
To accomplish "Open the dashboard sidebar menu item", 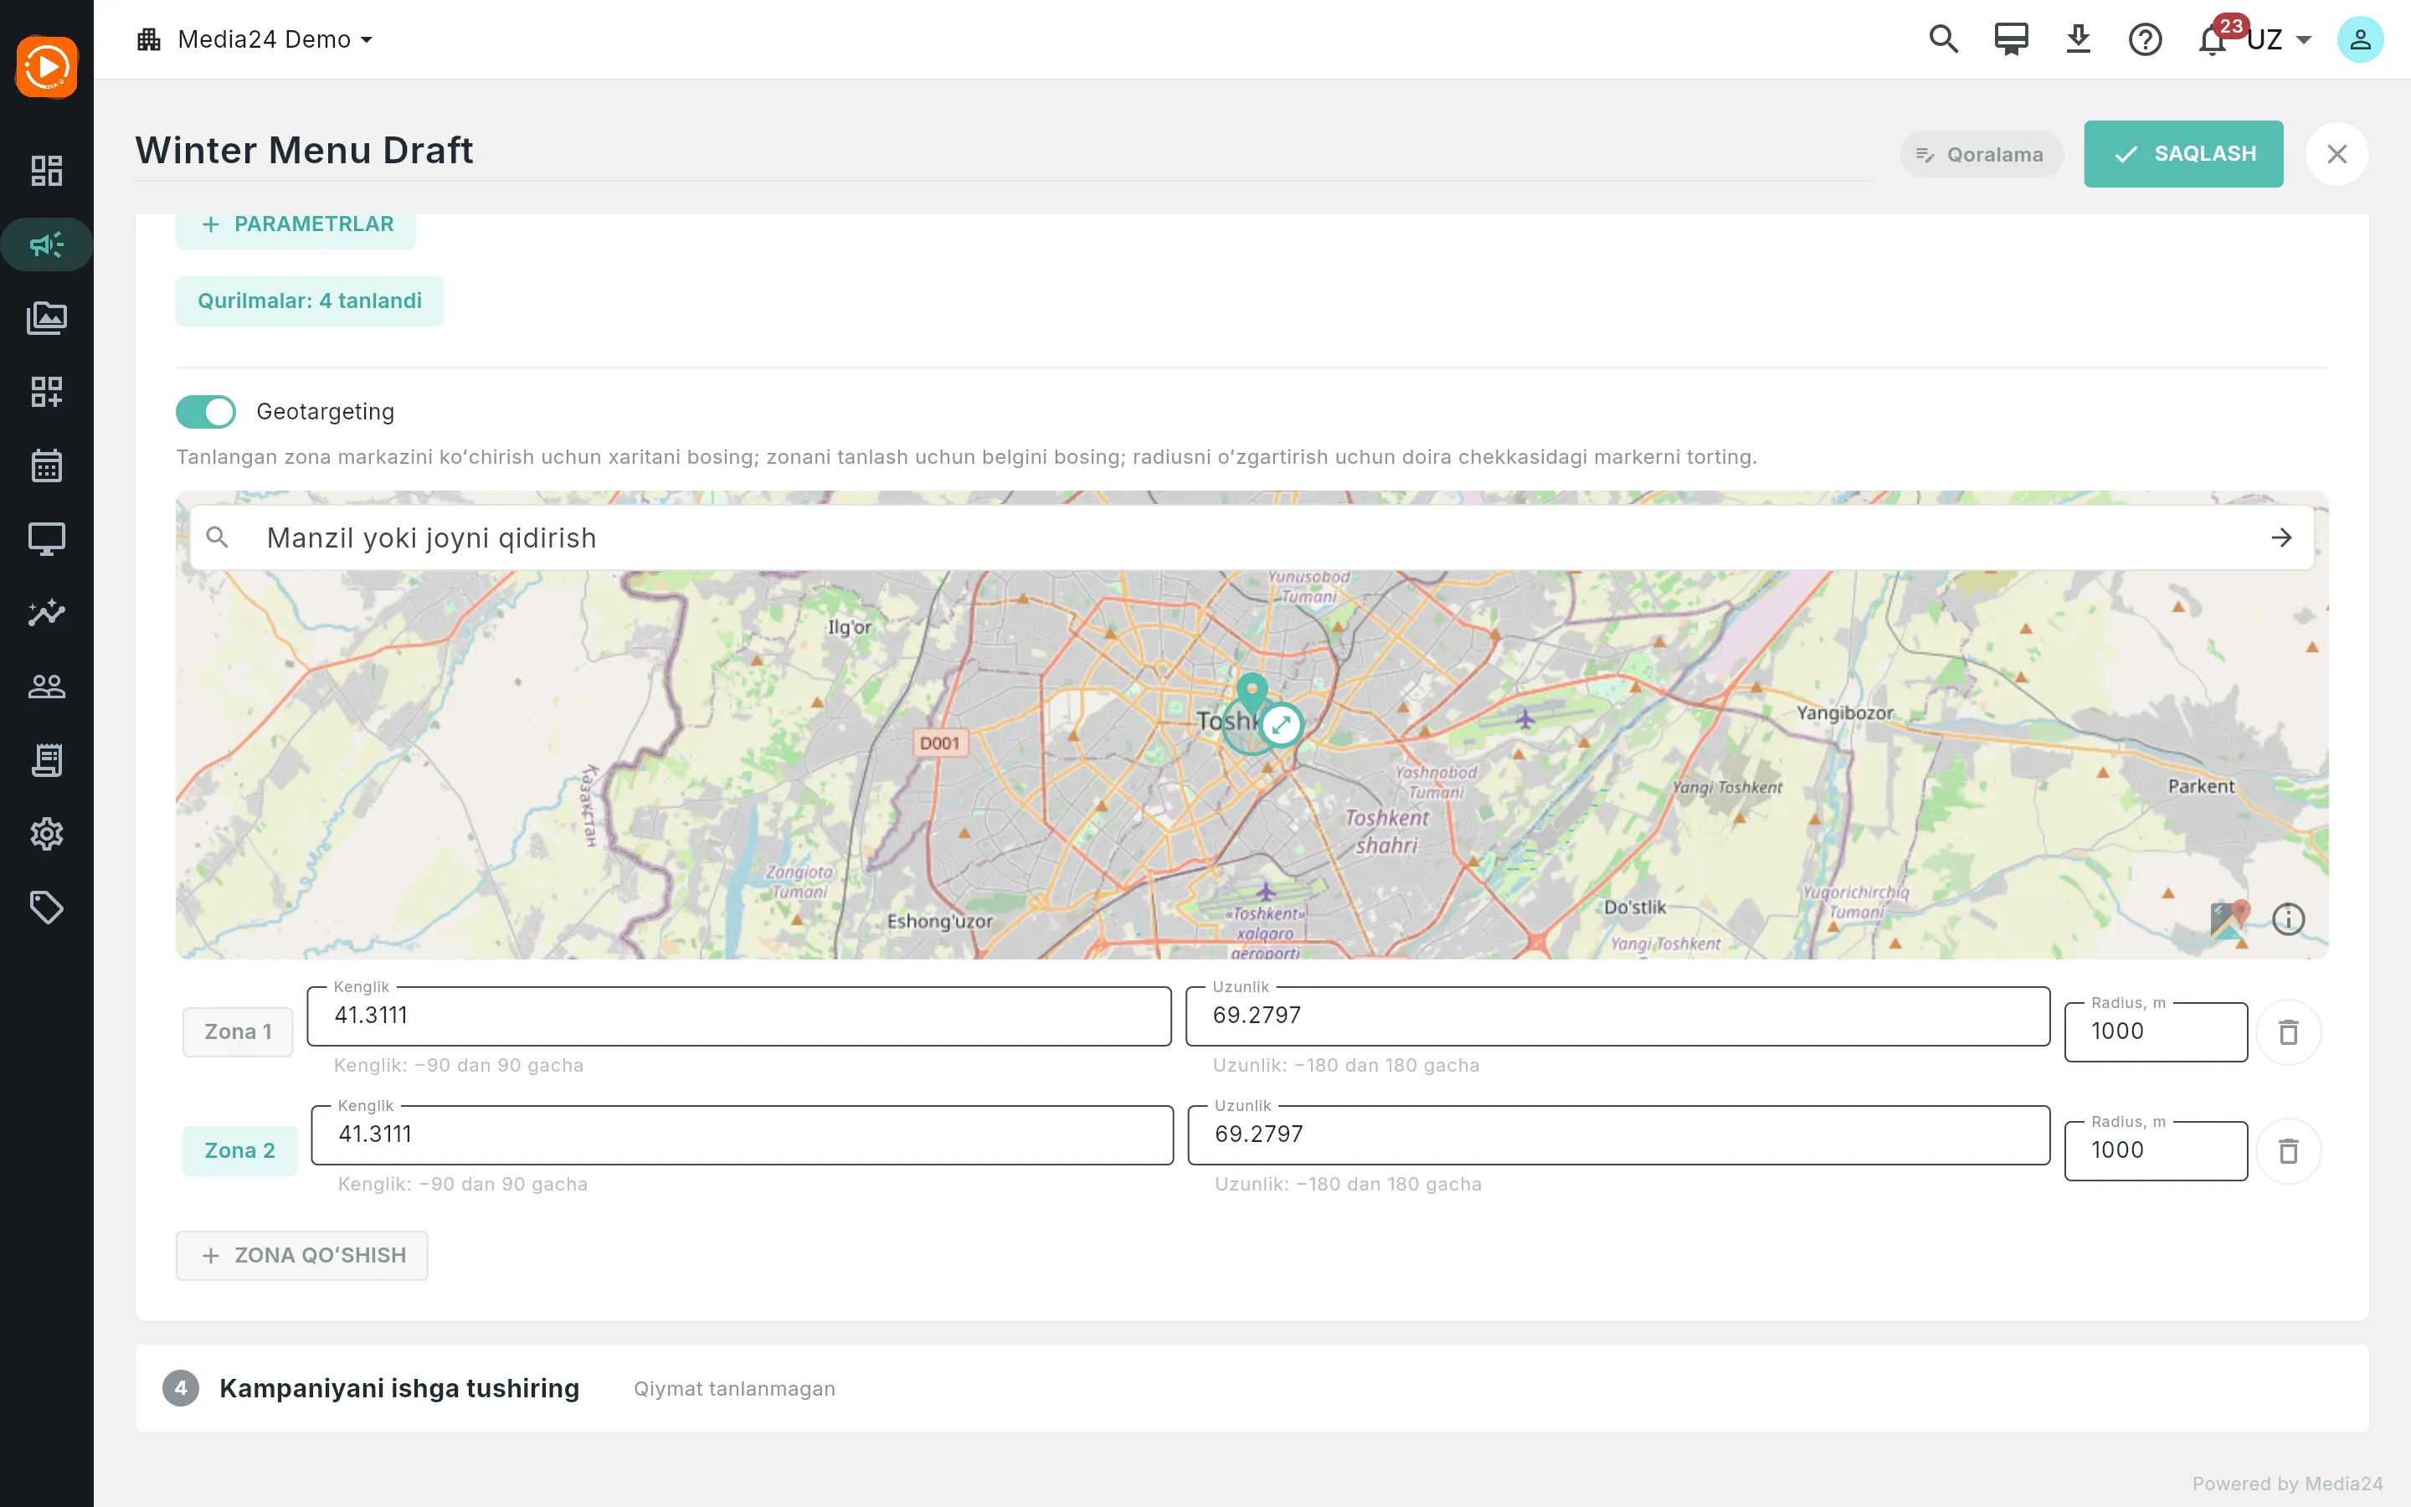I will click(x=47, y=171).
